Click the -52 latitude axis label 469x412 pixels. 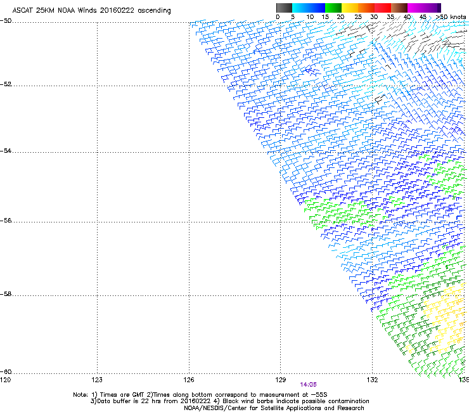(6, 84)
